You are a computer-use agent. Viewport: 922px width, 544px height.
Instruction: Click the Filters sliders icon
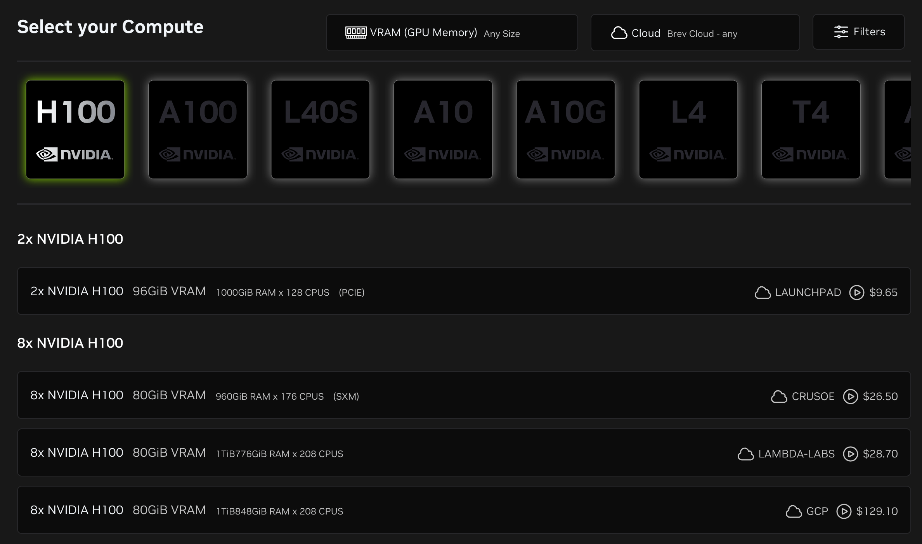click(841, 32)
